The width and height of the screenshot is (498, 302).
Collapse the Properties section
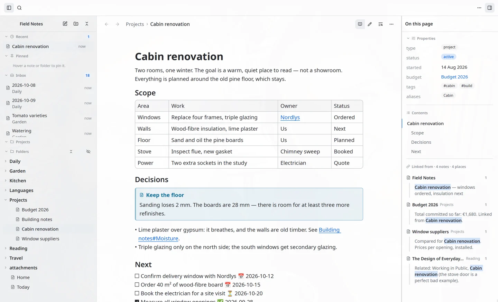click(x=408, y=38)
